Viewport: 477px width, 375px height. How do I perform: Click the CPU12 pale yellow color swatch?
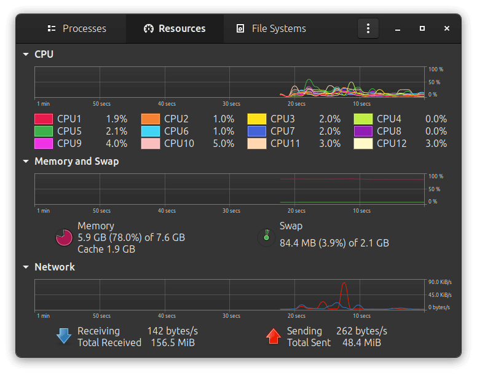(x=363, y=144)
